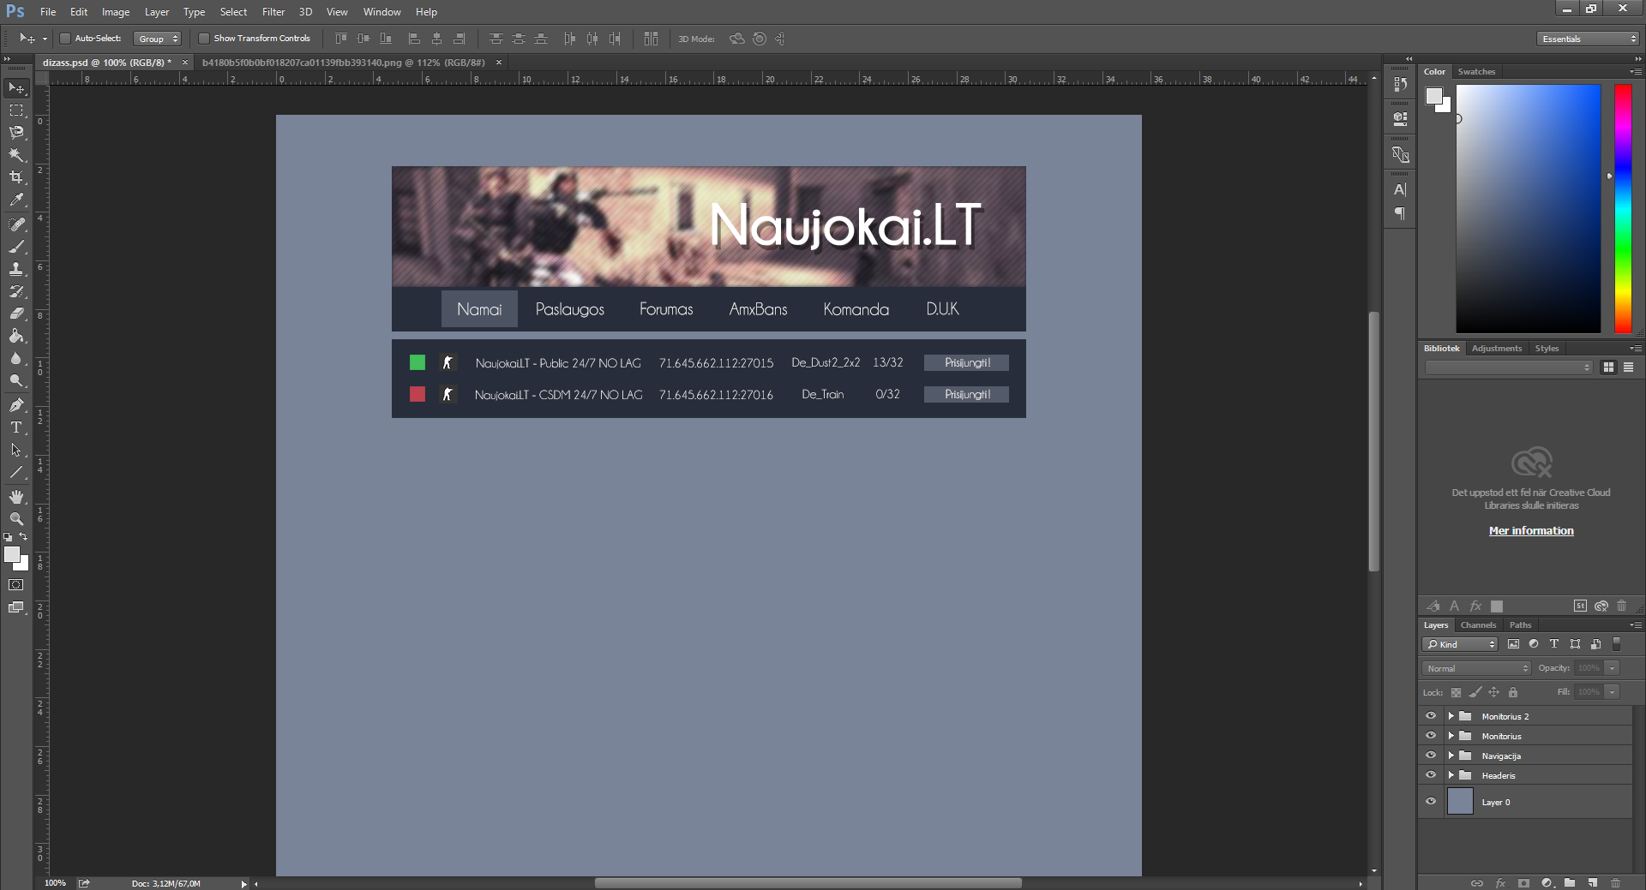Viewport: 1646px width, 890px height.
Task: Change screen mode from the toolbar
Action: coord(16,607)
